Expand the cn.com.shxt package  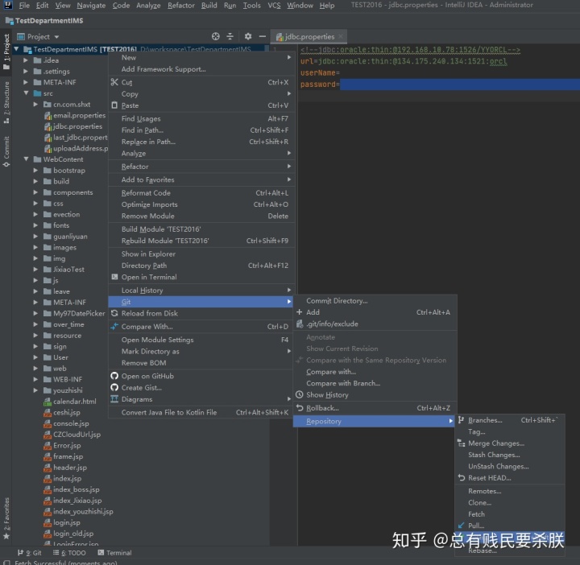click(35, 104)
